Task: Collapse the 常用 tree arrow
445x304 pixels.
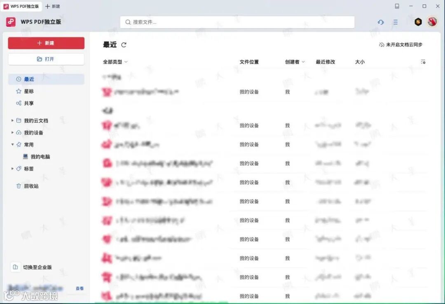Action: 12,144
